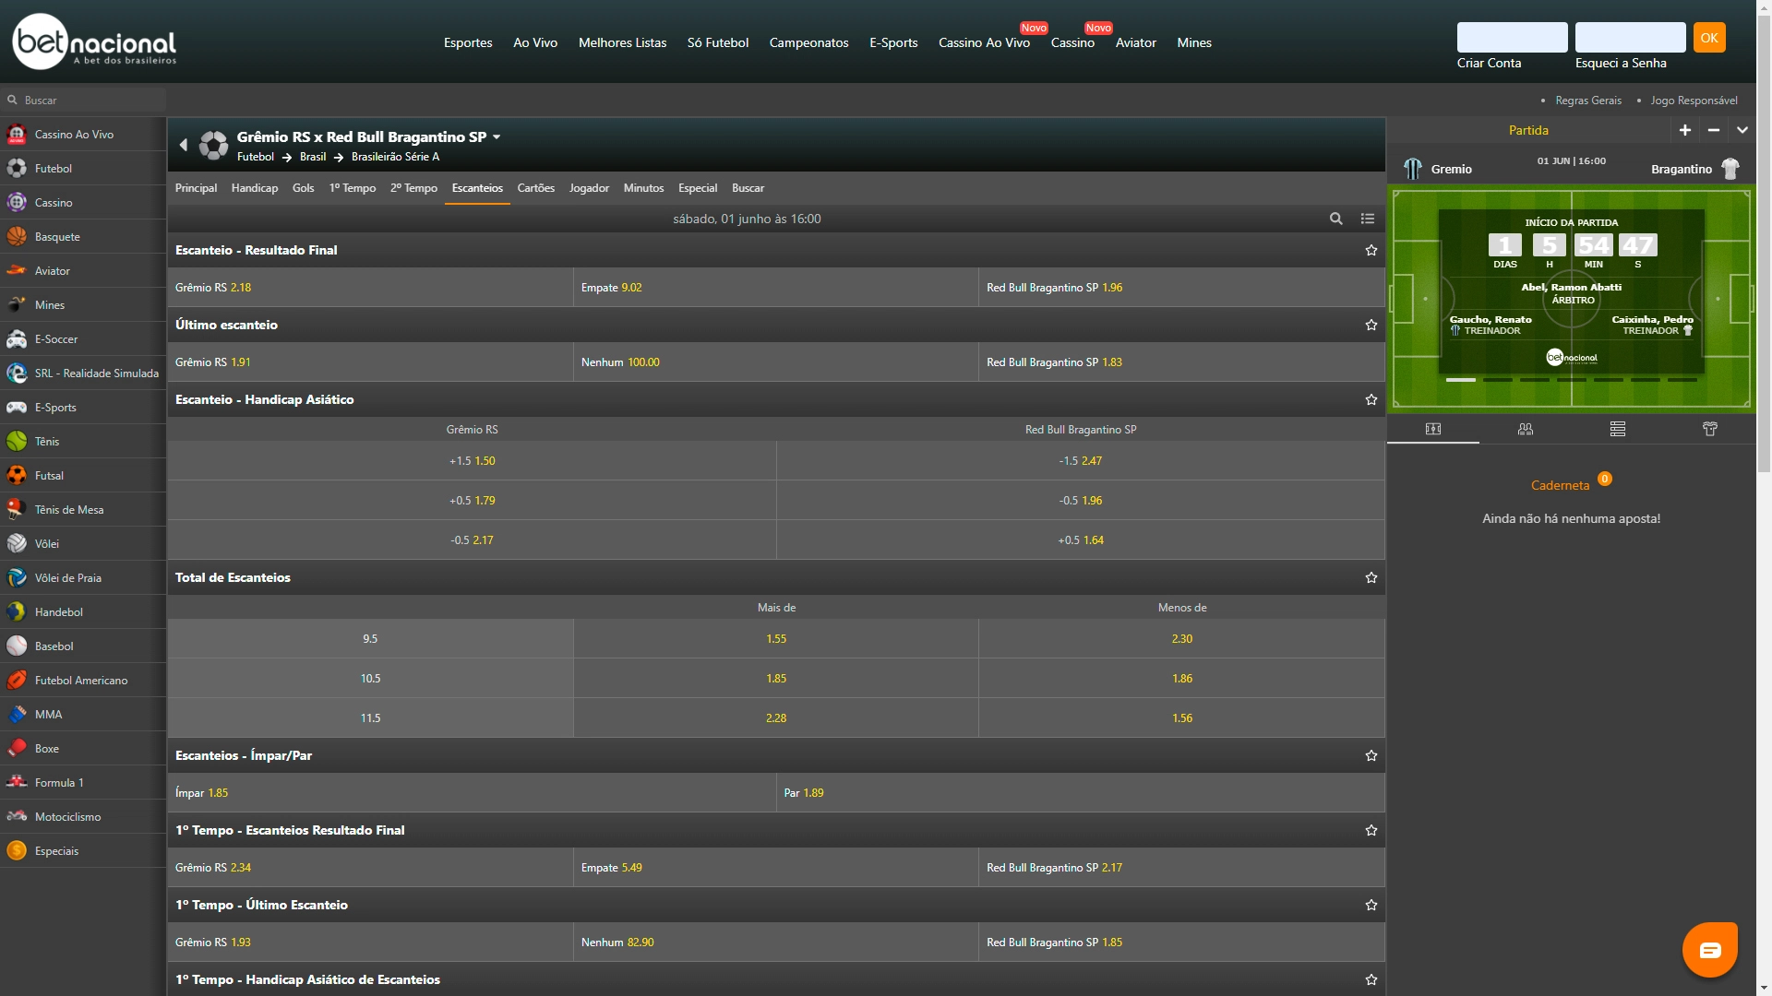Select Par 1.89 odds
The height and width of the screenshot is (996, 1772).
pos(1081,793)
